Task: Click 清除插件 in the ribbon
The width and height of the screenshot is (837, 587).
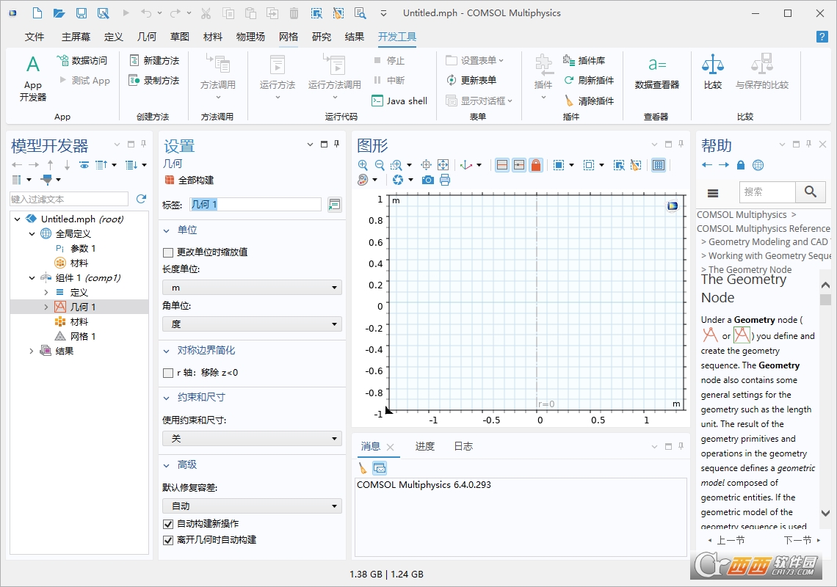Action: tap(589, 101)
